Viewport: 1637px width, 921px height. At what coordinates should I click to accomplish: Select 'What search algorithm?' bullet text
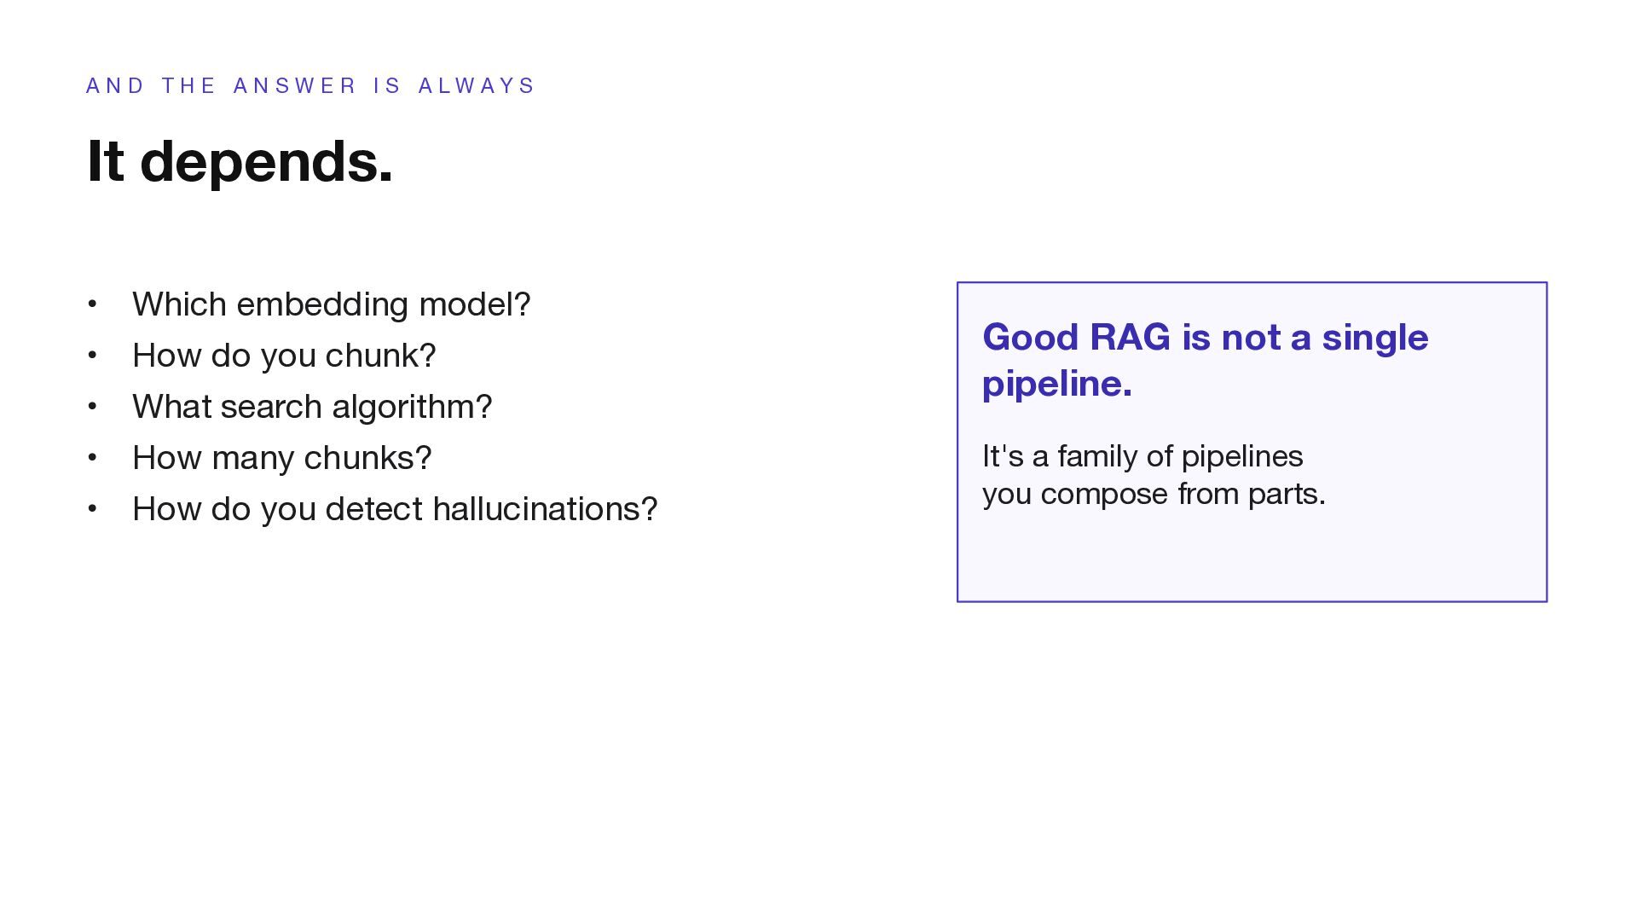pos(312,407)
